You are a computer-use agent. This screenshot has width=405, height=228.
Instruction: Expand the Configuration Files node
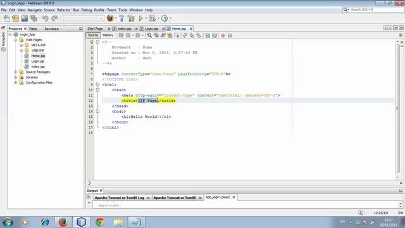16,83
